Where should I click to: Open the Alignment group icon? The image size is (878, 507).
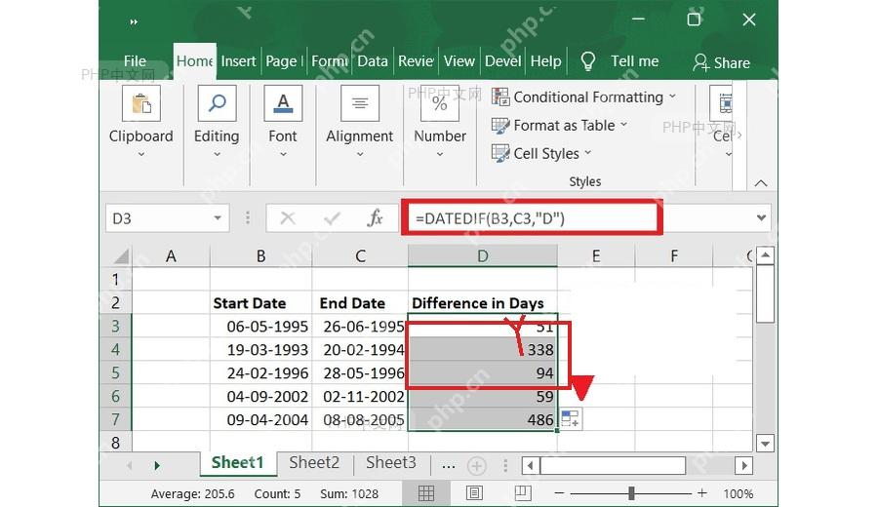pos(359,103)
